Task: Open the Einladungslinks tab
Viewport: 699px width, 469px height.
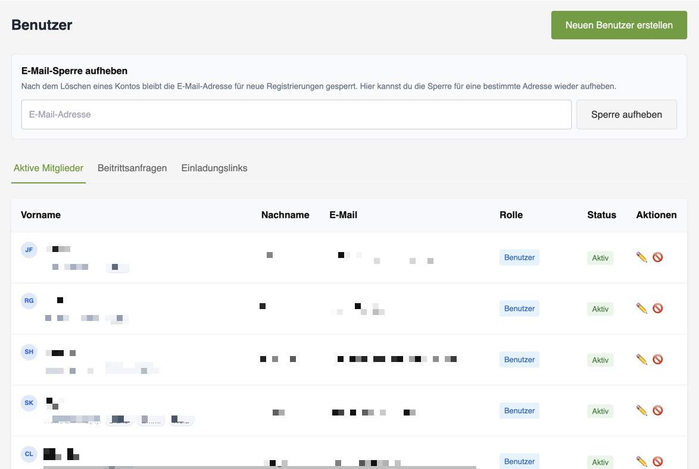Action: coord(214,168)
